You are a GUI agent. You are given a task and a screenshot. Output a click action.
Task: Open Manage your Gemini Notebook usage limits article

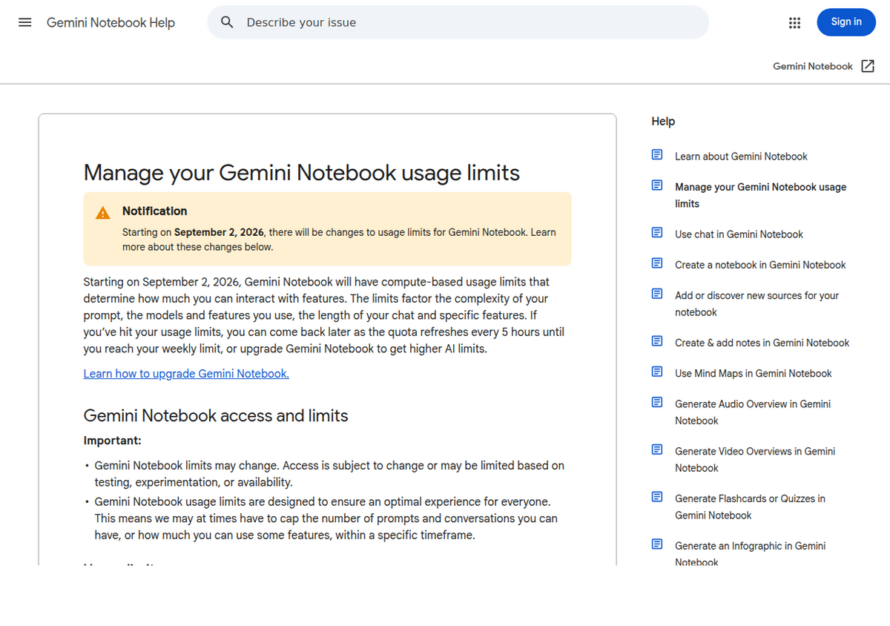tap(760, 195)
